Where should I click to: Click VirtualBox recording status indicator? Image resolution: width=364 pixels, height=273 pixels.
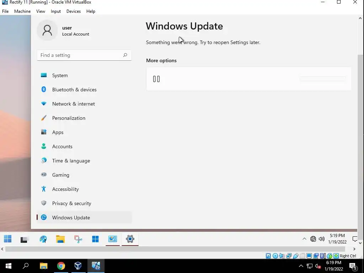316,256
